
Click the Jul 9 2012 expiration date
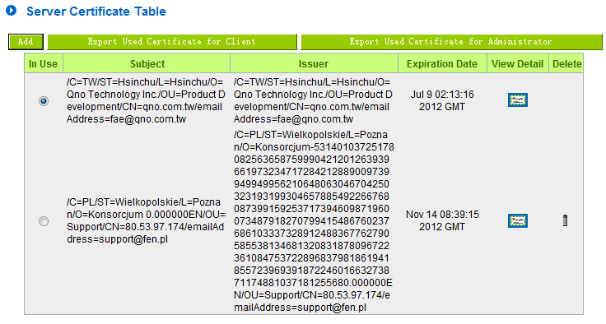[x=442, y=100]
